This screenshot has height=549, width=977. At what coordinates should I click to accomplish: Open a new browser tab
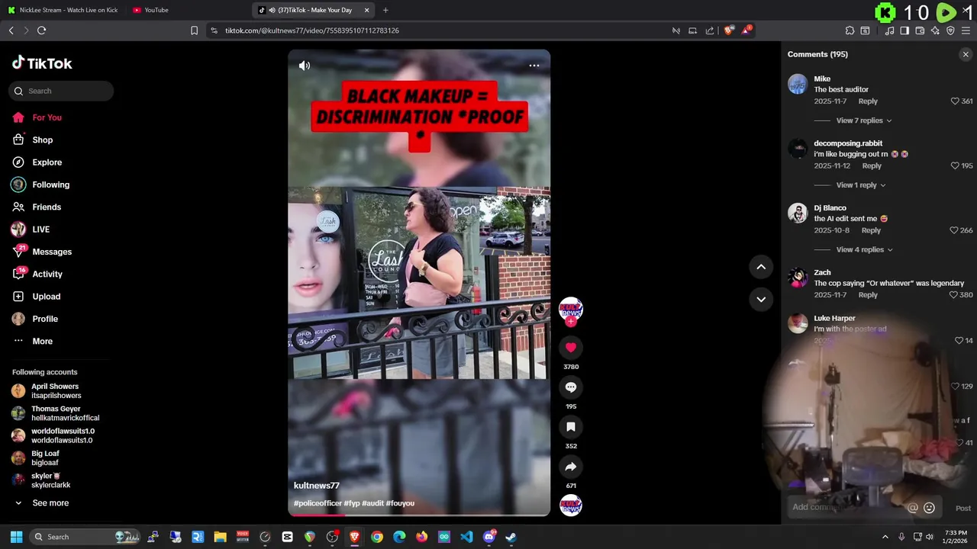[385, 10]
